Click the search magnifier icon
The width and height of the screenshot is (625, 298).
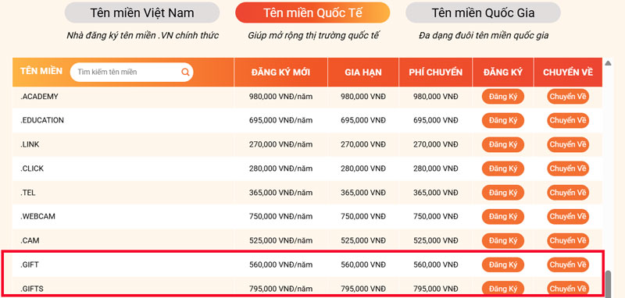pos(185,72)
